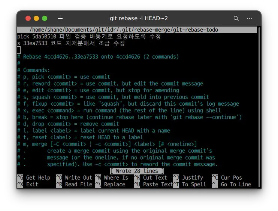
Task: Open the terminal search magnifier icon
Action: [x=236, y=18]
